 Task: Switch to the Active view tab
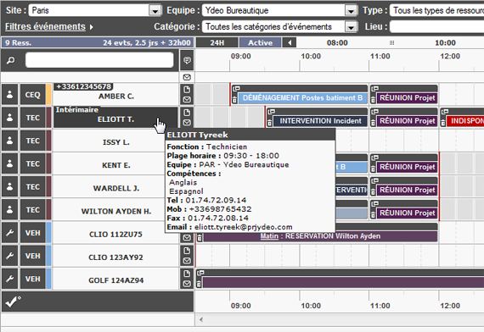coord(260,42)
